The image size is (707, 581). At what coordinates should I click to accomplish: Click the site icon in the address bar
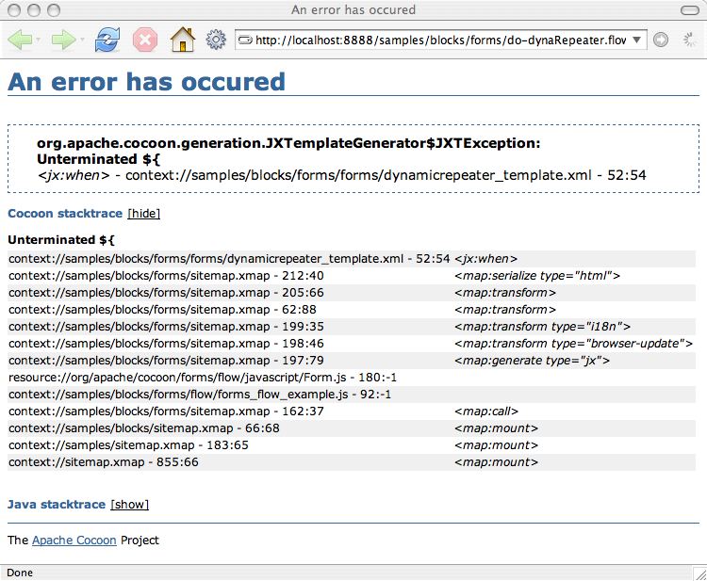245,40
